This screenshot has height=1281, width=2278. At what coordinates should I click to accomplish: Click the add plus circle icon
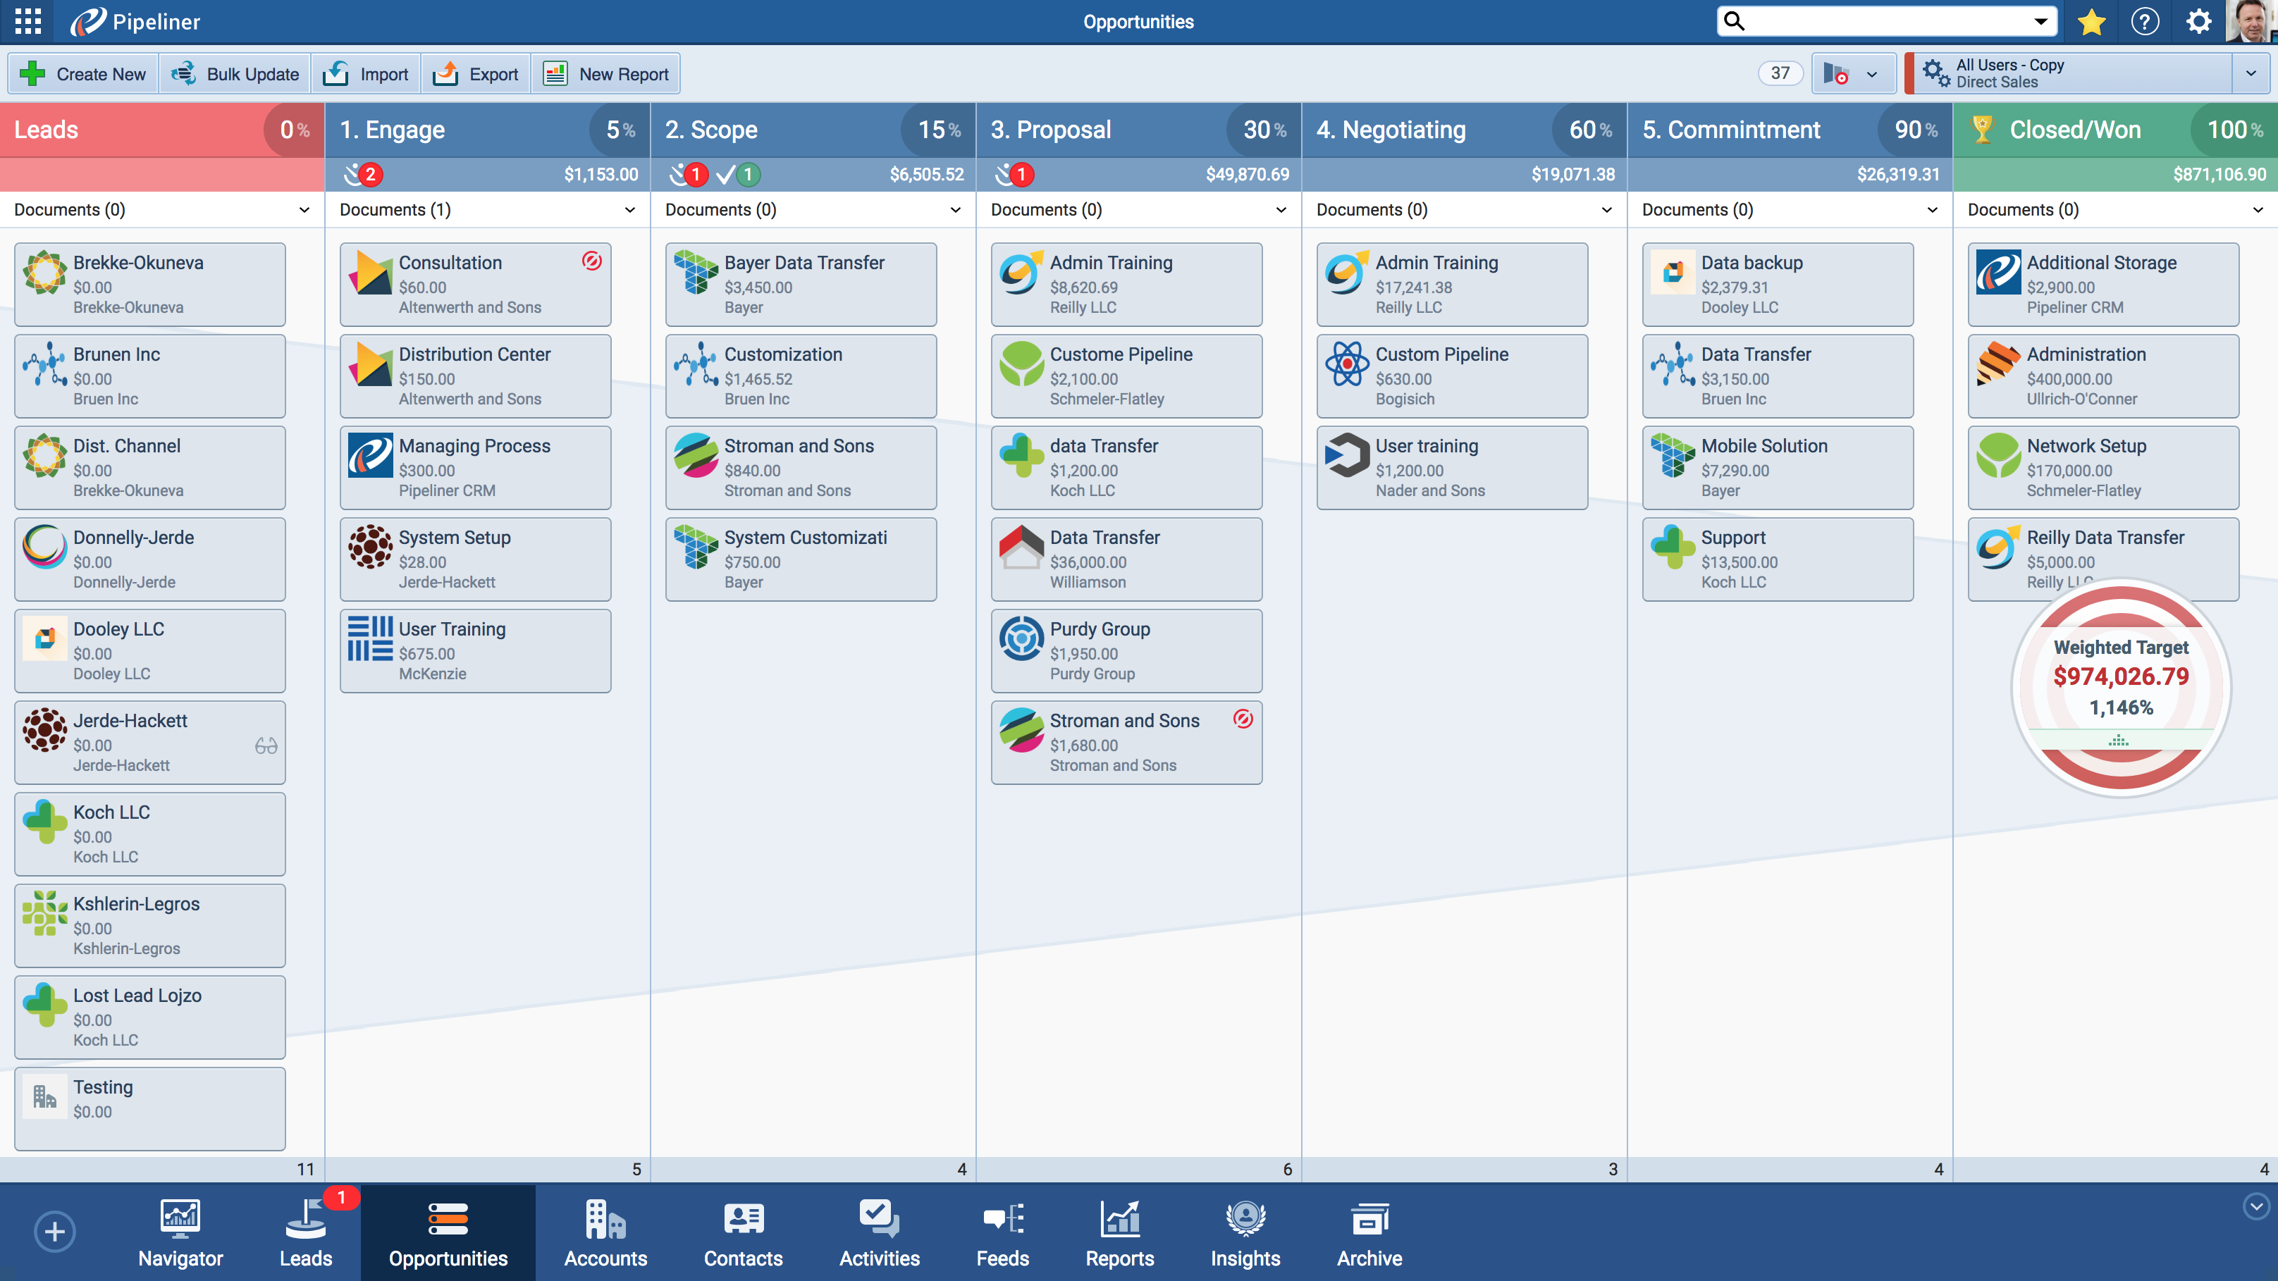(x=55, y=1230)
